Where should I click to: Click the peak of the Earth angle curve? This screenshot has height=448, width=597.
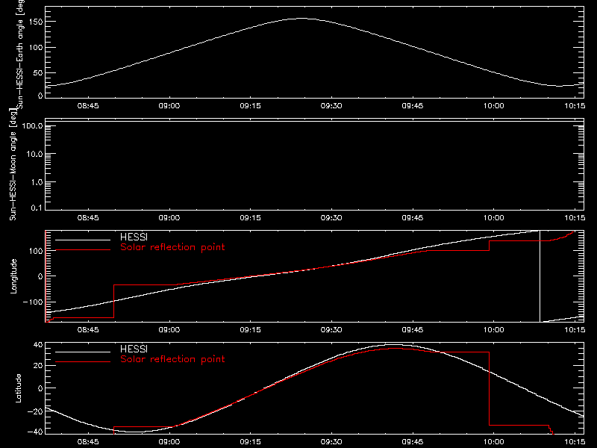point(301,18)
